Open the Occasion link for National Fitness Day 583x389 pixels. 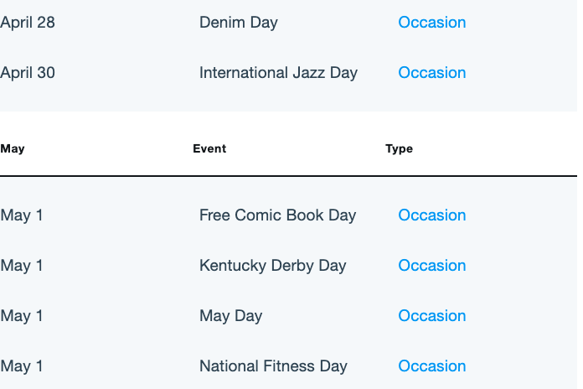431,366
